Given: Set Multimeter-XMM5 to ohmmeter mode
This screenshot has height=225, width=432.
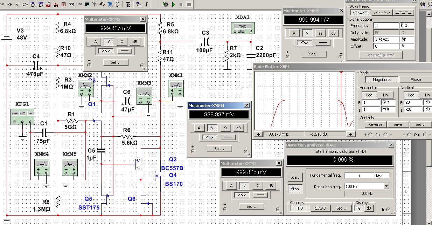Looking at the screenshot, I should pyautogui.click(x=320, y=33).
